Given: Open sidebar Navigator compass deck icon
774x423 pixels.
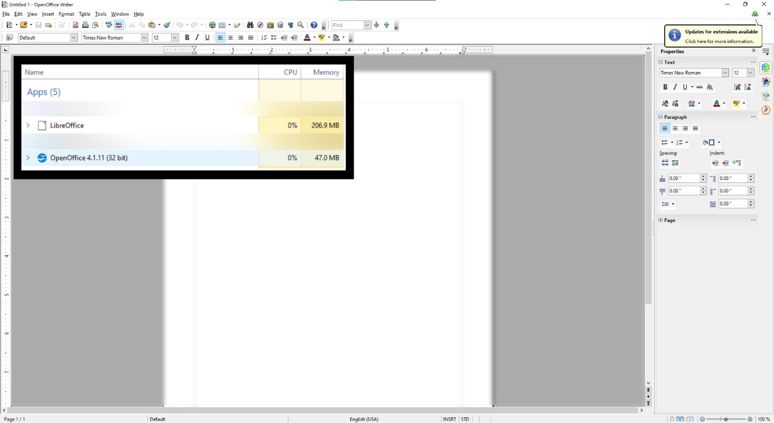Looking at the screenshot, I should coord(766,110).
